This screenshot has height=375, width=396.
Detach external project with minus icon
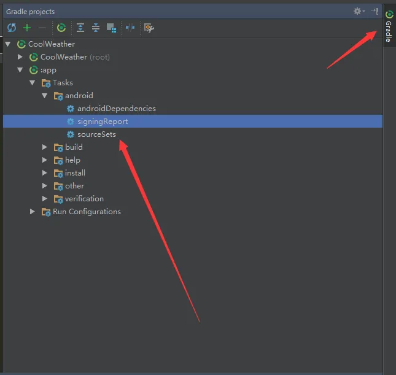42,28
